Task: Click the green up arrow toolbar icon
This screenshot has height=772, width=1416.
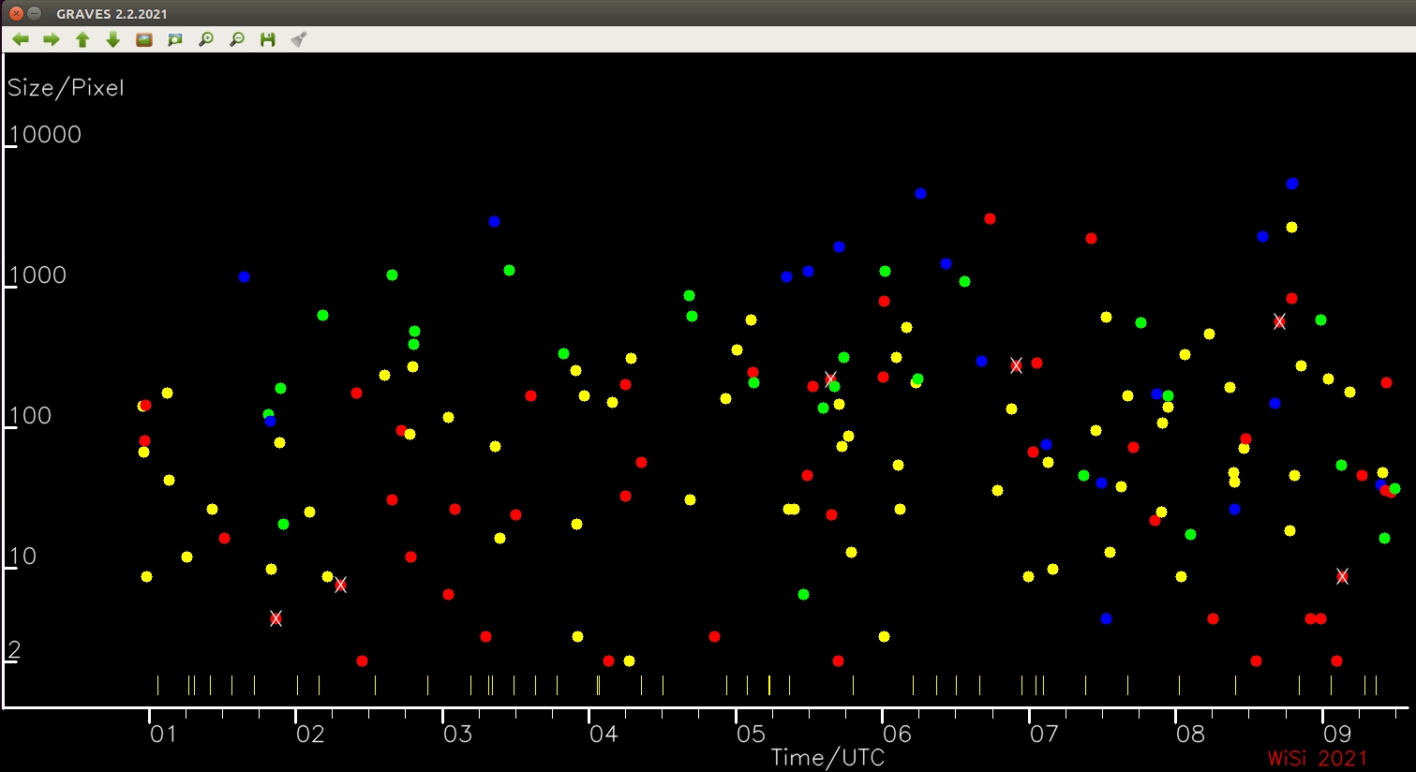Action: tap(82, 39)
